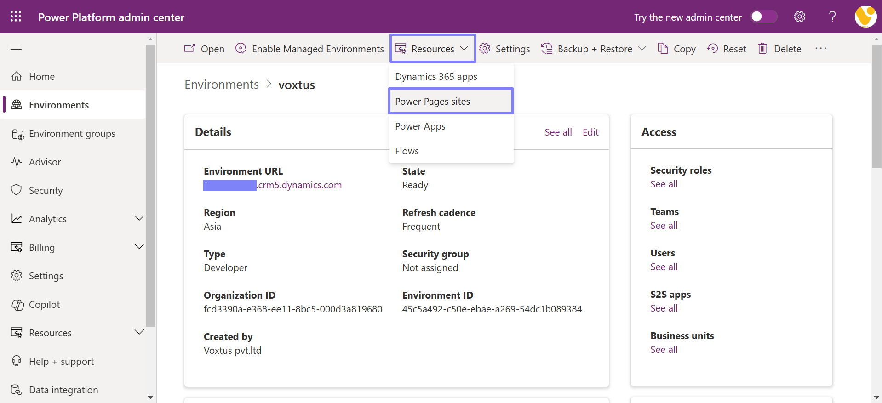Click See all under Security roles
This screenshot has height=403, width=882.
tap(664, 184)
